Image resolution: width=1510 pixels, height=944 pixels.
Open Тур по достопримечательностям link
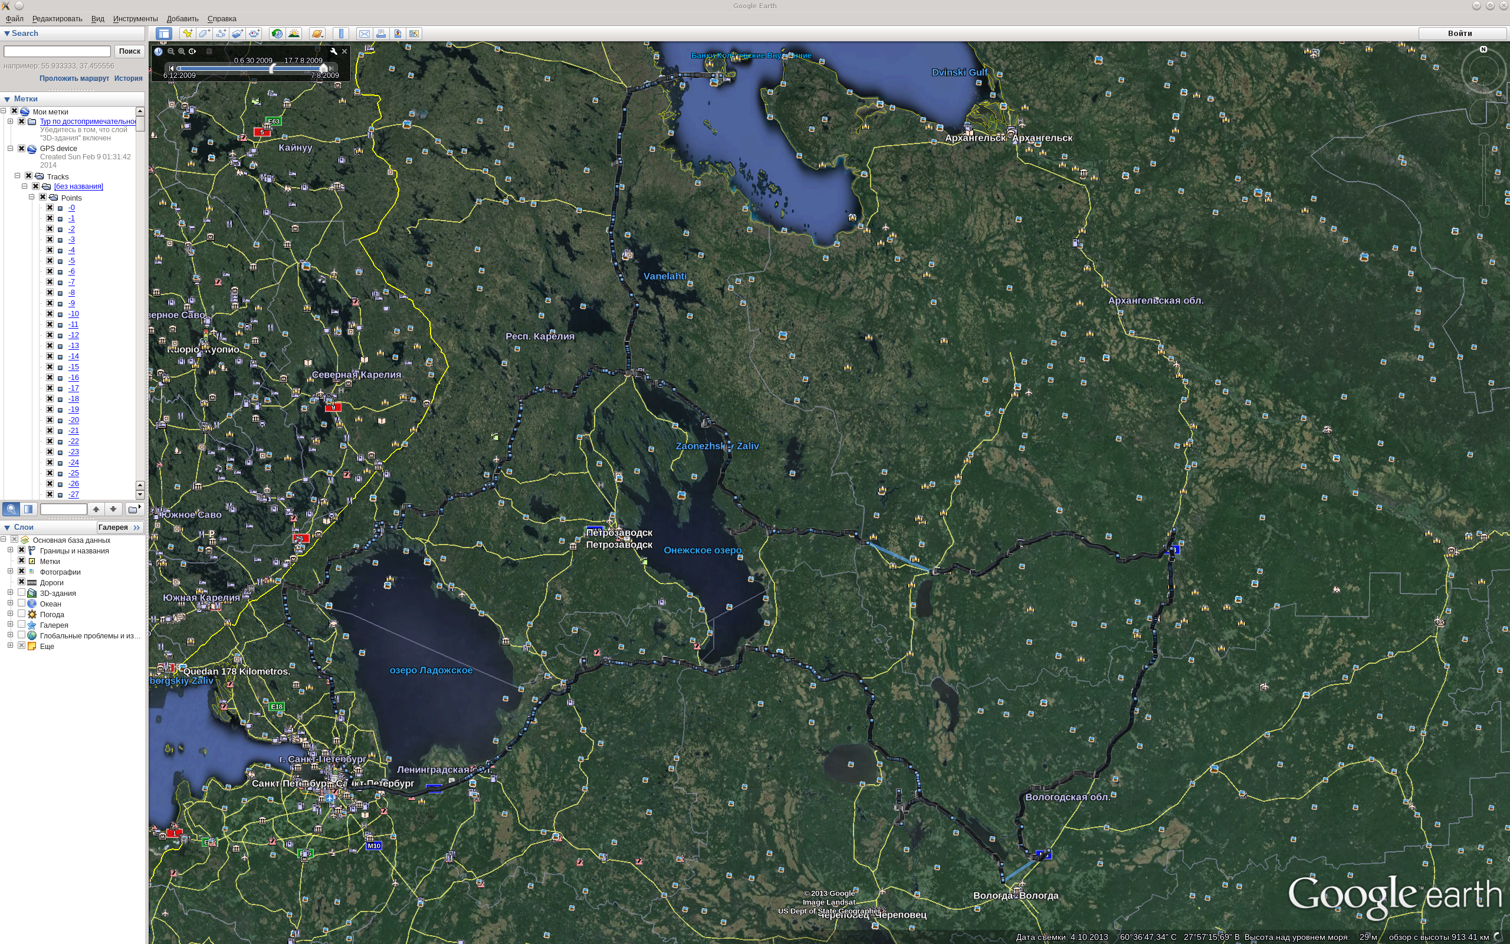(x=88, y=121)
